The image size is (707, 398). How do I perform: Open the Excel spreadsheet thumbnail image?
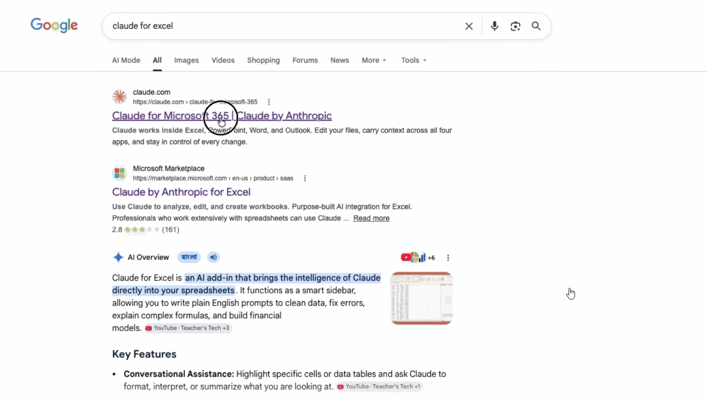tap(422, 298)
